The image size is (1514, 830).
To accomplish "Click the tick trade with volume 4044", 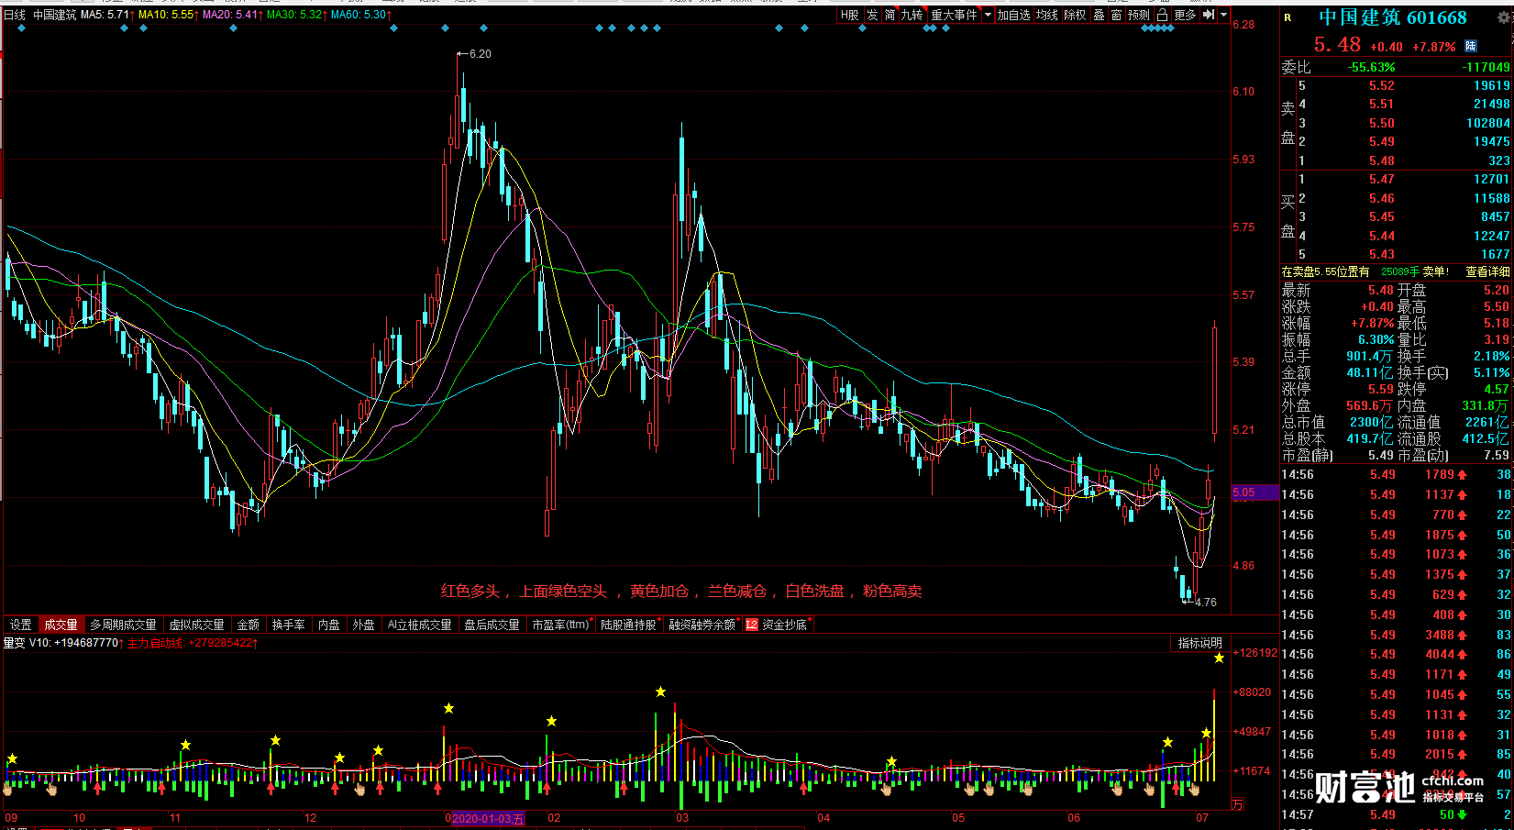I will click(x=1396, y=654).
